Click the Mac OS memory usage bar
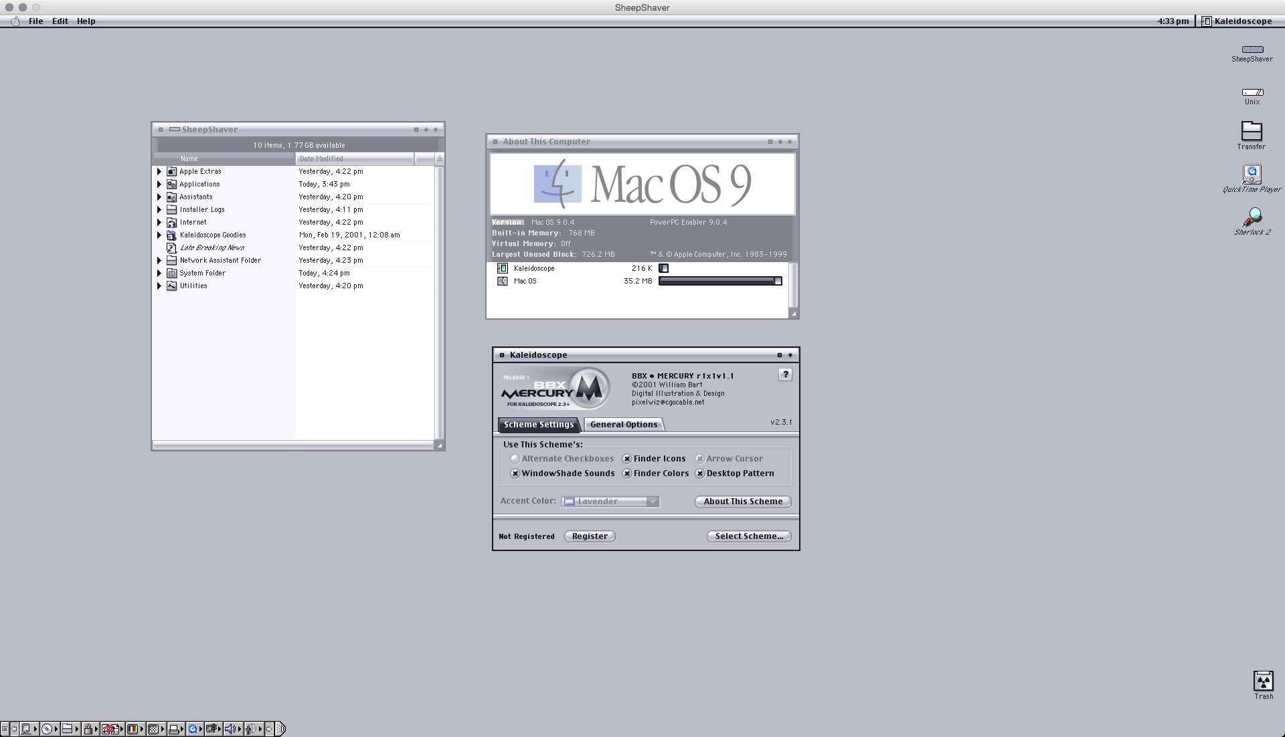Image resolution: width=1285 pixels, height=737 pixels. tap(719, 282)
